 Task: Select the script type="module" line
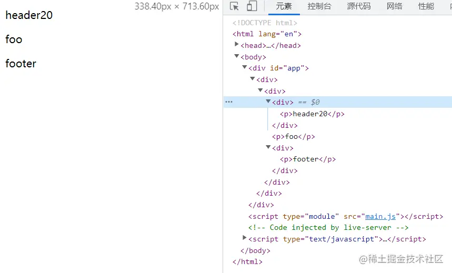346,216
